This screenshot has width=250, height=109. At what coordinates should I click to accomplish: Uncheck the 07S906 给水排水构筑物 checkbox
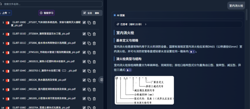tap(84, 43)
